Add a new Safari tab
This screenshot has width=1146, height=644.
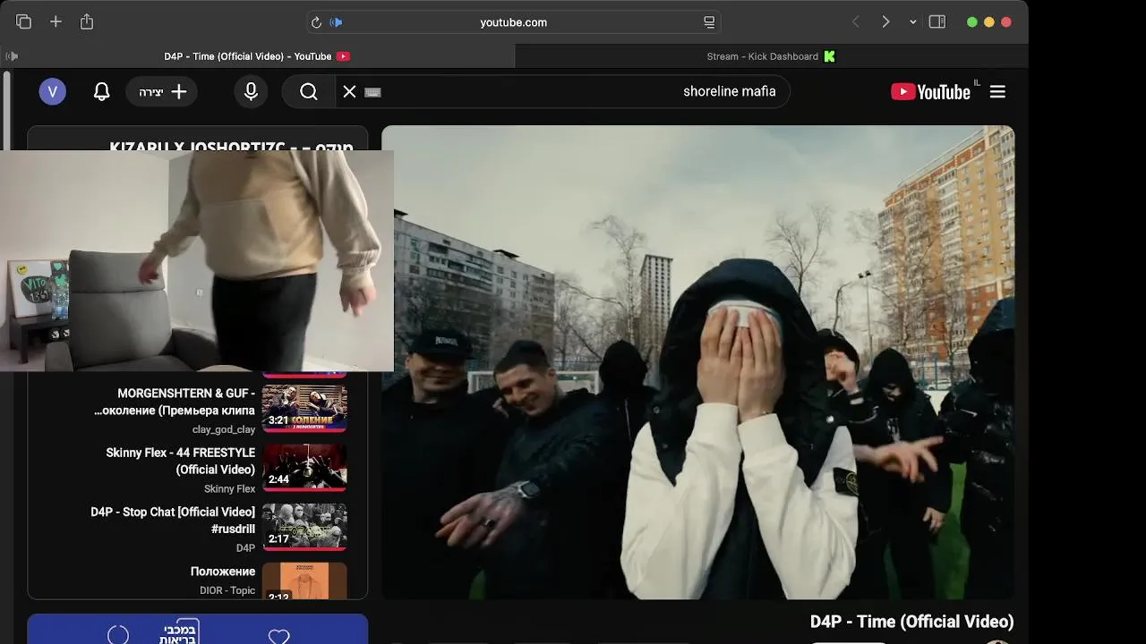(56, 21)
